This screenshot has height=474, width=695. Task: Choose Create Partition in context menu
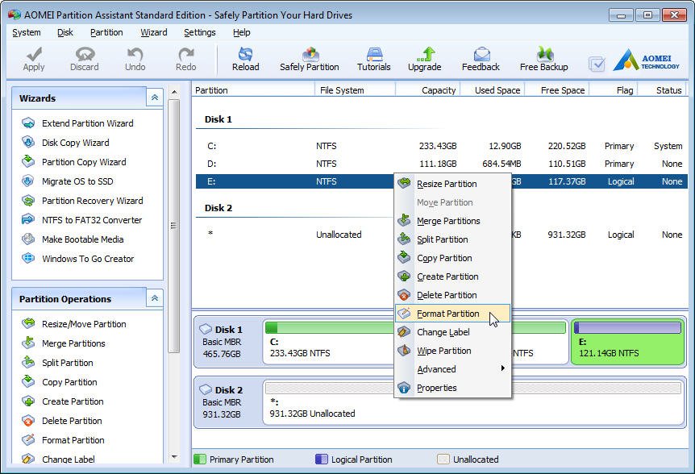452,276
